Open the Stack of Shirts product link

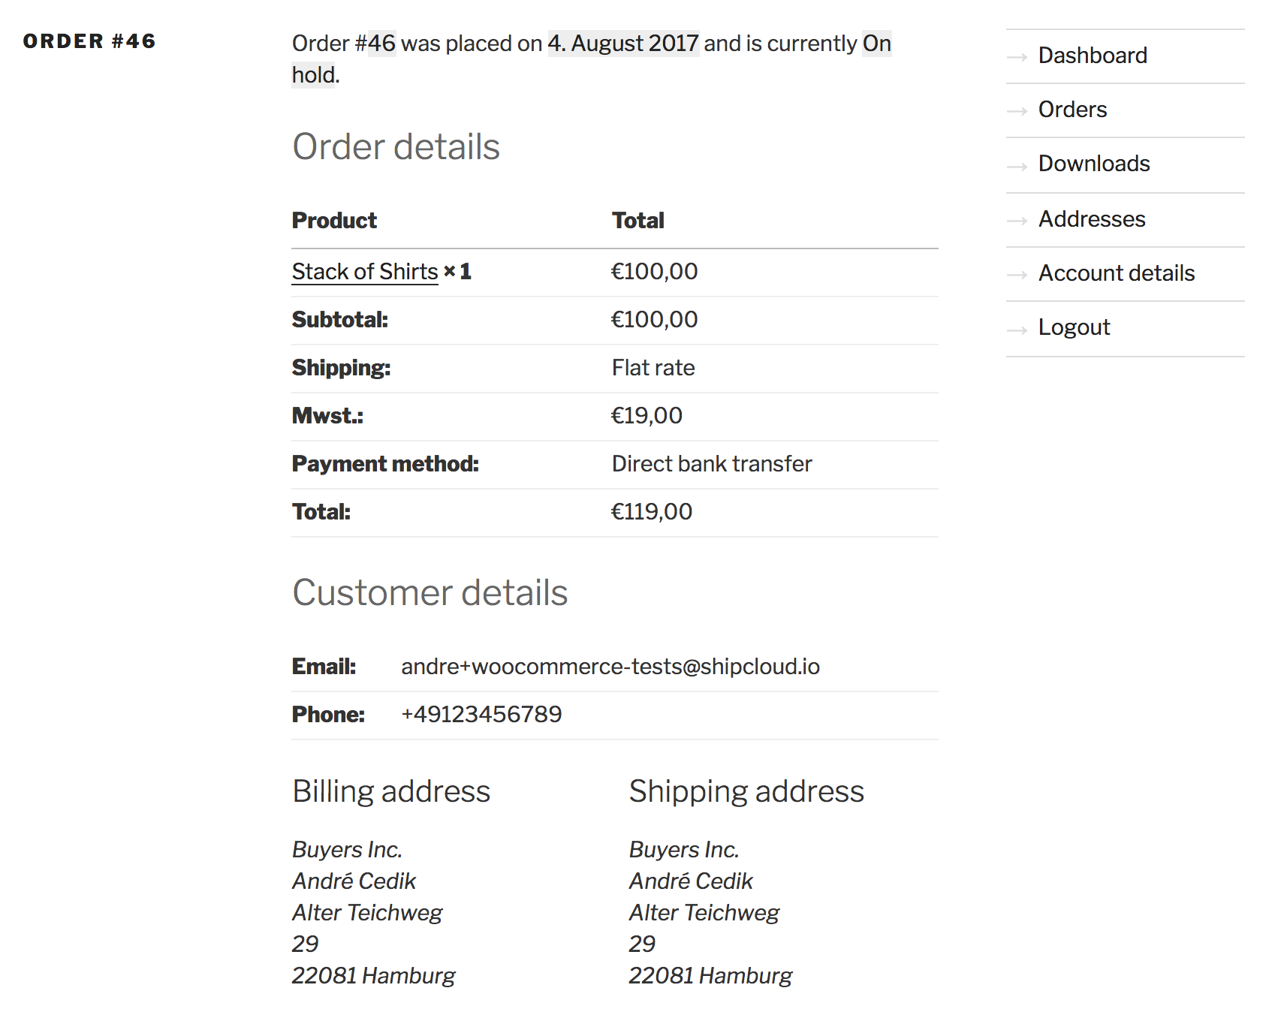coord(364,272)
